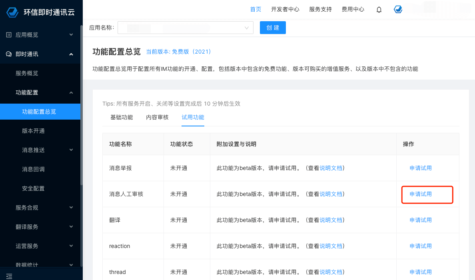Switch to the 内容审核 tab
The height and width of the screenshot is (280, 475).
pyautogui.click(x=157, y=117)
